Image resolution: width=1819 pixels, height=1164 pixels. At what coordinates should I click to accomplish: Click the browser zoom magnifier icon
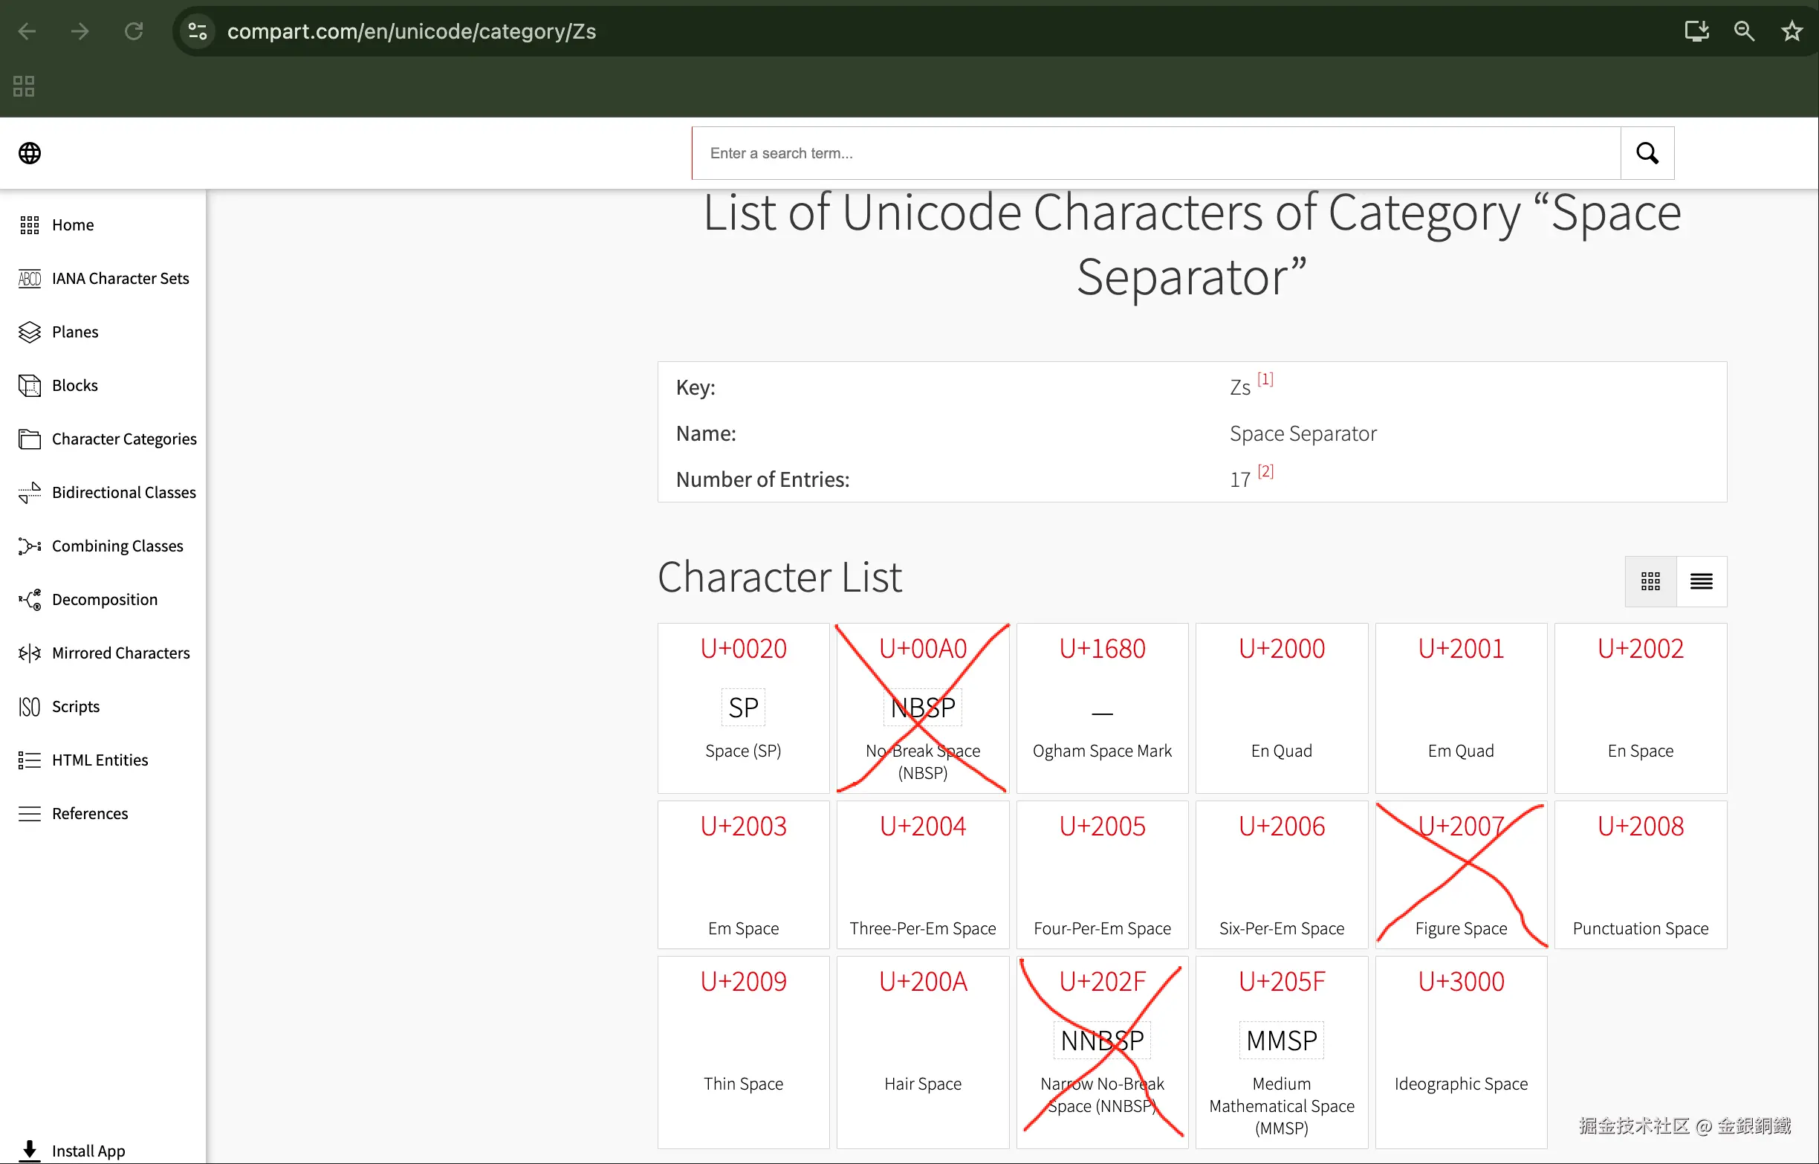tap(1743, 31)
